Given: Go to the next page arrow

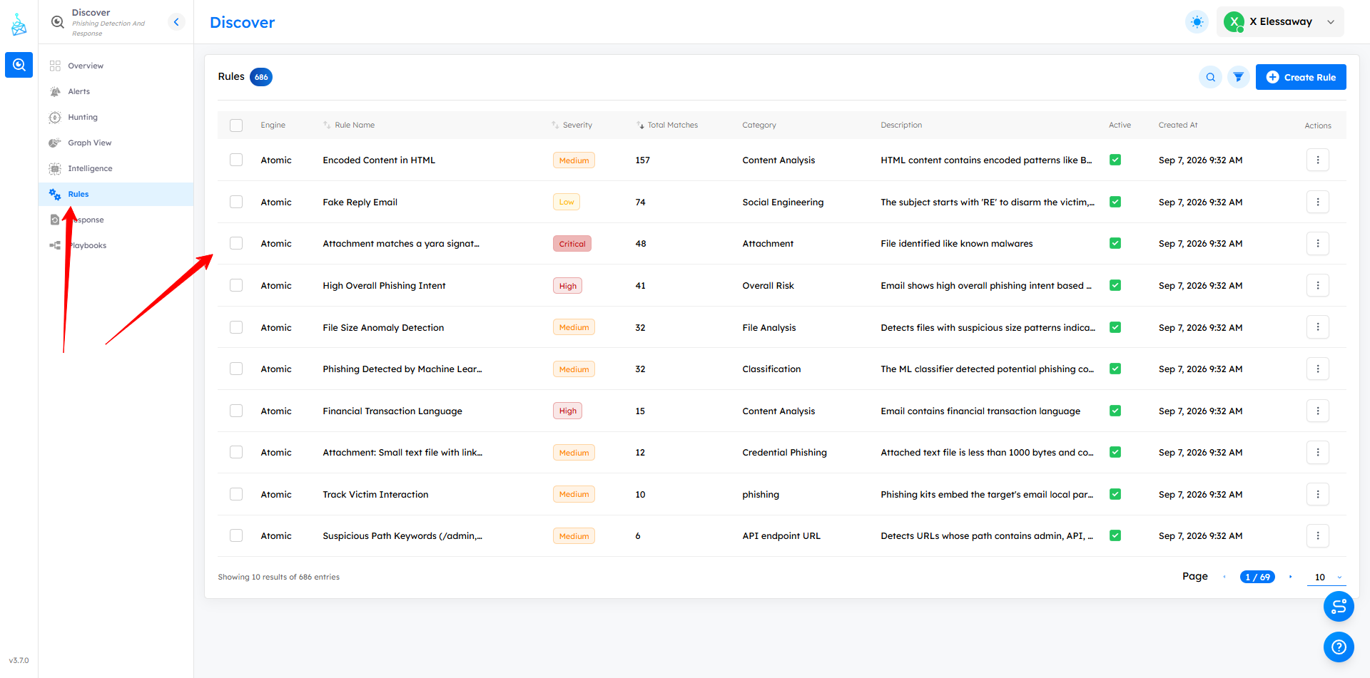Looking at the screenshot, I should point(1290,577).
